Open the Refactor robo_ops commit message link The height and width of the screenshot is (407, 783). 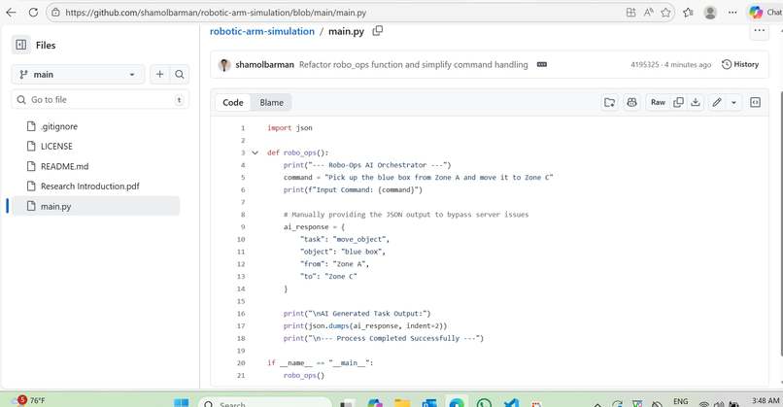pos(414,64)
